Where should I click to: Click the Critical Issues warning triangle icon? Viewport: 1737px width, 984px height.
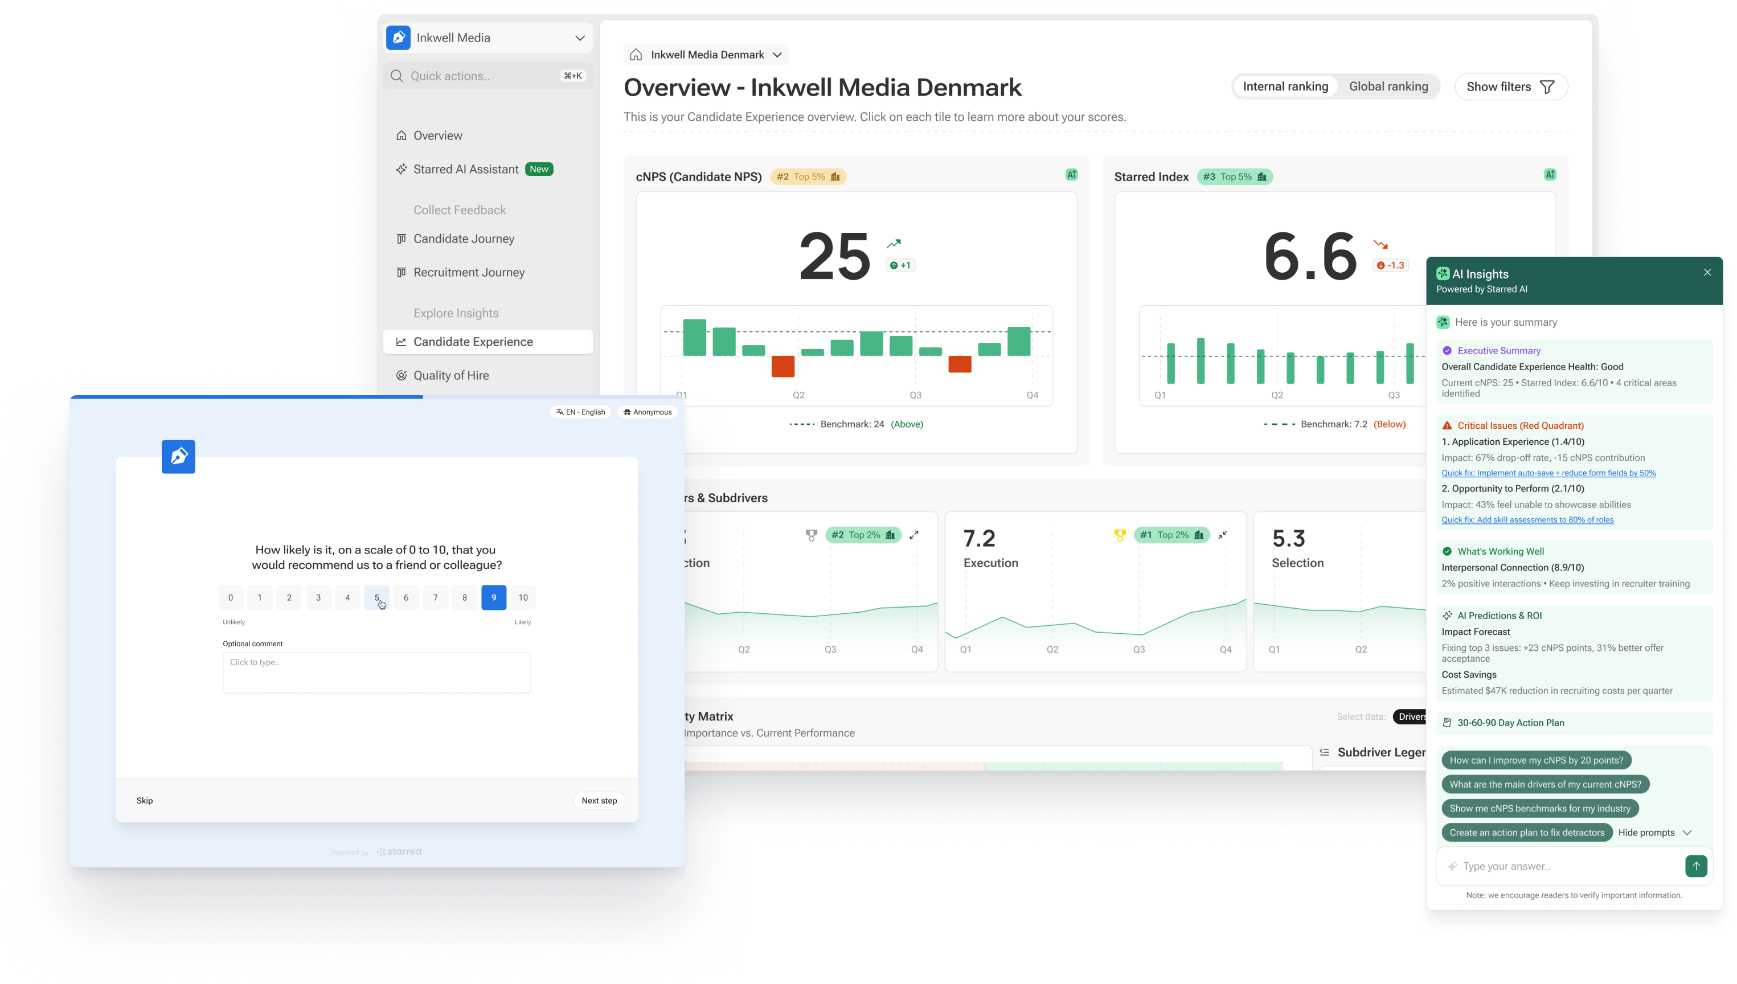pyautogui.click(x=1447, y=426)
